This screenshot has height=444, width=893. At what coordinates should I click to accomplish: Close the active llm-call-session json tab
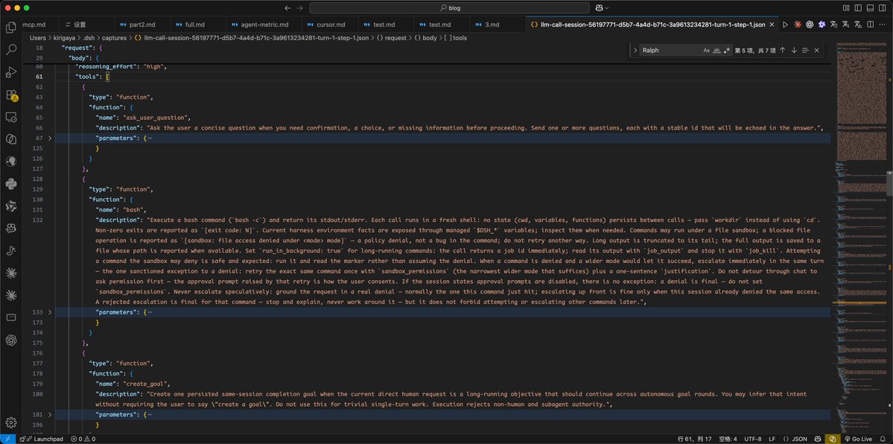[772, 25]
